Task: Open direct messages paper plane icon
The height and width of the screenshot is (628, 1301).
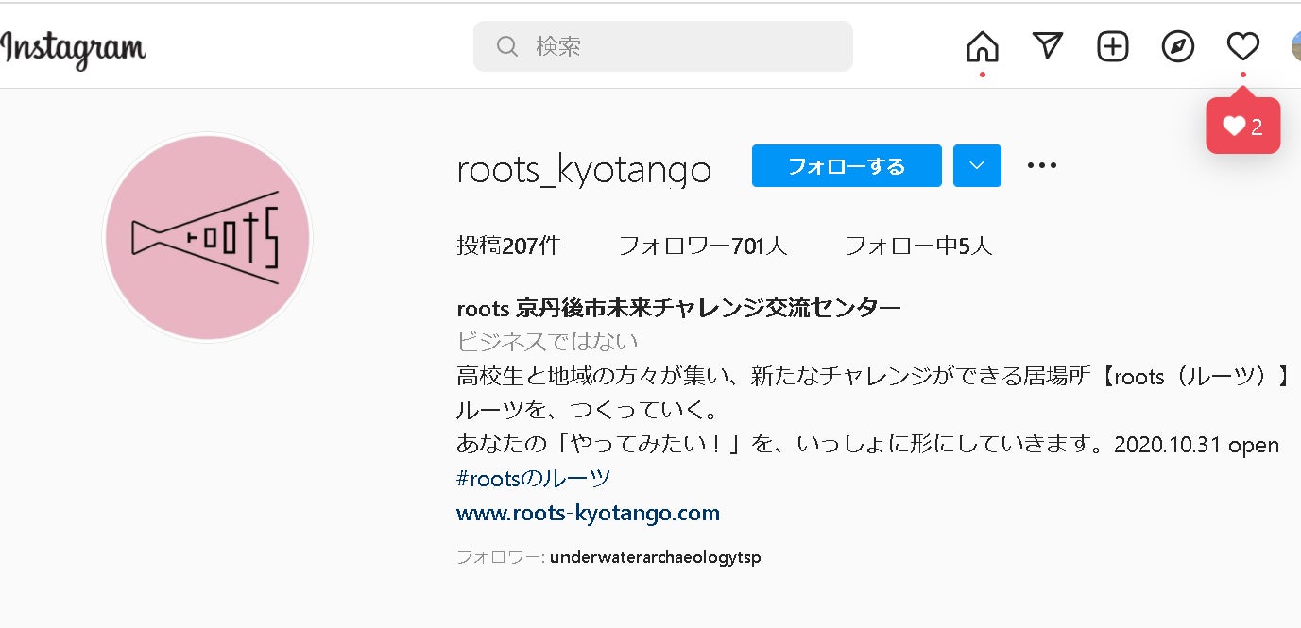Action: tap(1048, 46)
